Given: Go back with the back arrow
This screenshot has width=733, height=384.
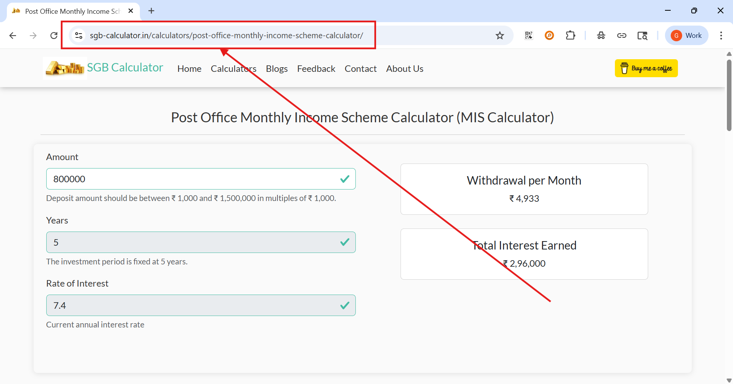Looking at the screenshot, I should 13,35.
